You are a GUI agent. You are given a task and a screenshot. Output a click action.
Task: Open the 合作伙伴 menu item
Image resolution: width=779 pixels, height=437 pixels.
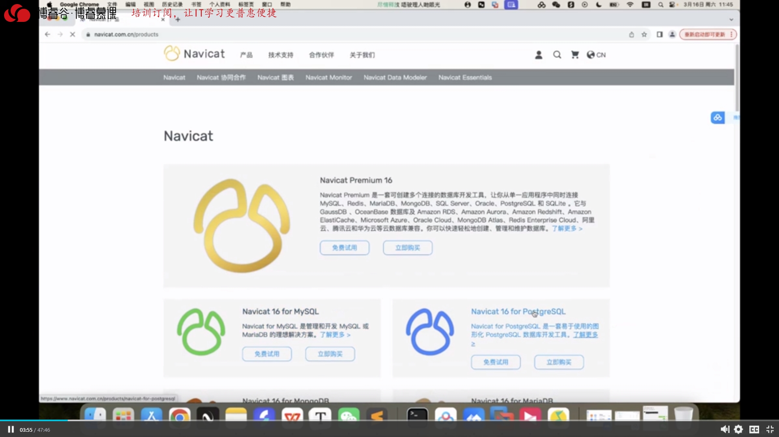tap(321, 55)
